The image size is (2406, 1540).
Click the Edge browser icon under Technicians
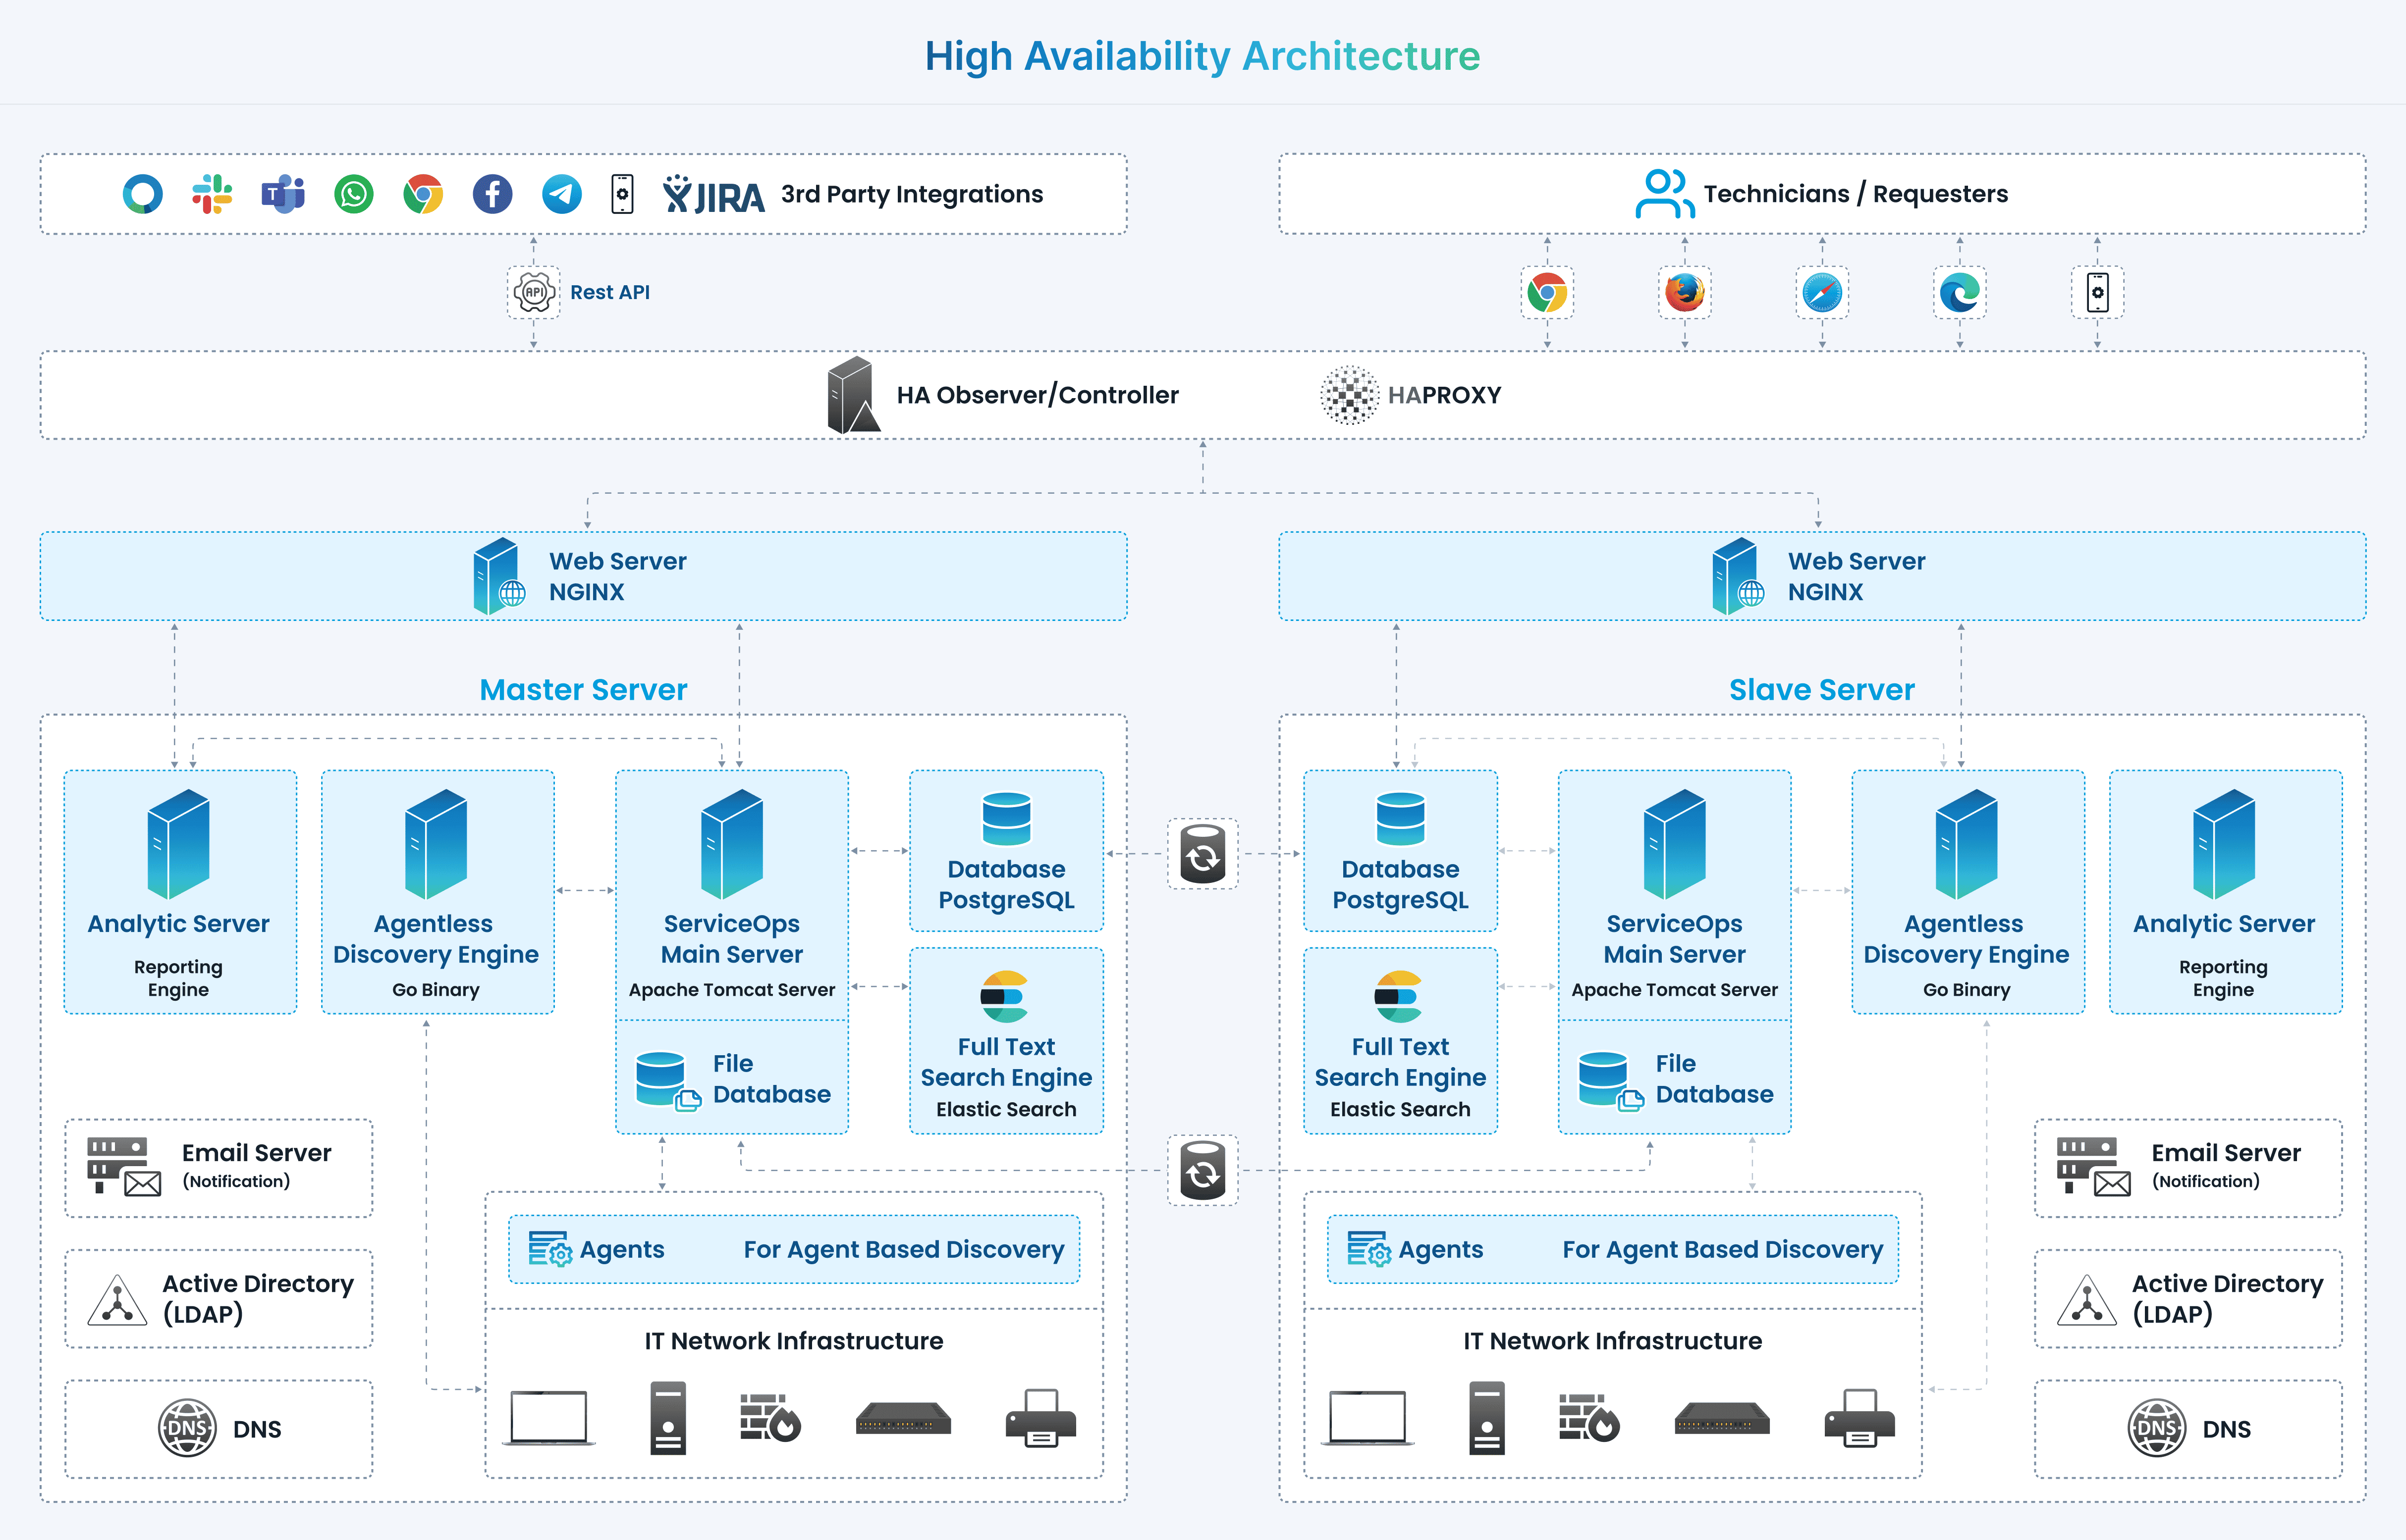coord(1959,292)
